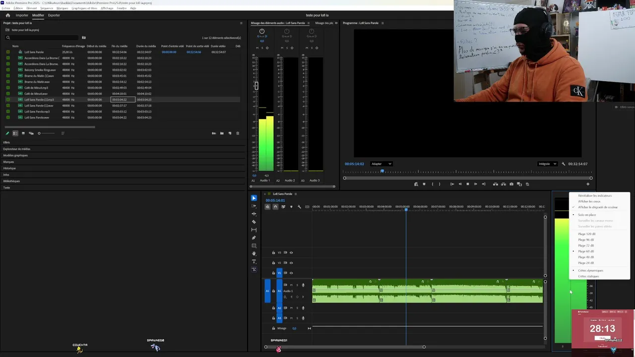The height and width of the screenshot is (357, 635).
Task: Toggle visibility eye of track V3
Action: point(291,253)
